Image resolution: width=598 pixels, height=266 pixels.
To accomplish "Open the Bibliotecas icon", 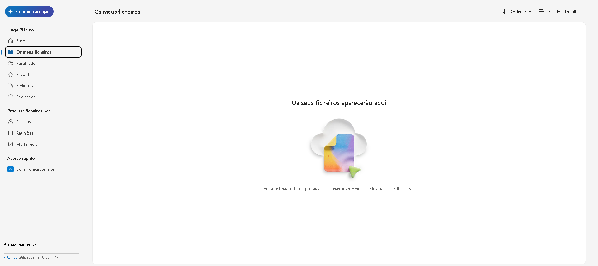I will (x=11, y=86).
